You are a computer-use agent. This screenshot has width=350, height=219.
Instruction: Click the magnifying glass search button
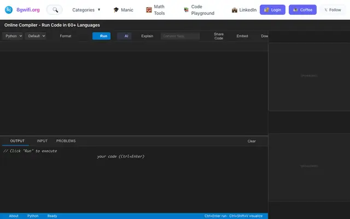[x=55, y=10]
